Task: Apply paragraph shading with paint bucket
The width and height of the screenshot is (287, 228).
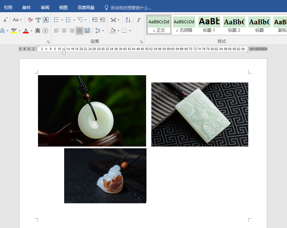Action: click(x=113, y=31)
